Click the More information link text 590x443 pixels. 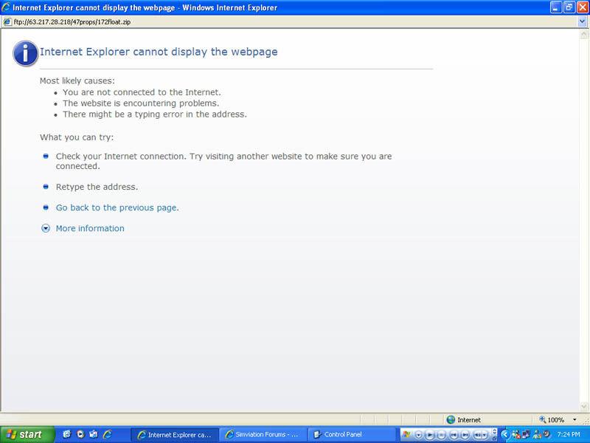(x=90, y=228)
